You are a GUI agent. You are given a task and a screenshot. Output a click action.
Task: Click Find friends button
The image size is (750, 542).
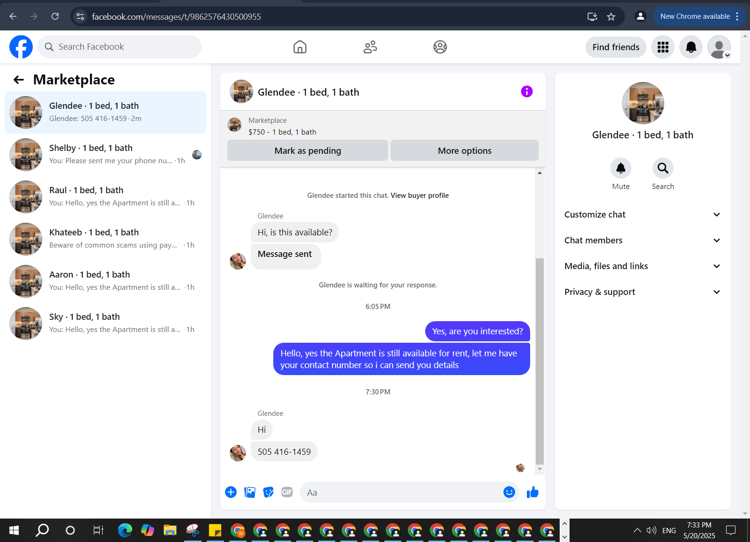615,47
